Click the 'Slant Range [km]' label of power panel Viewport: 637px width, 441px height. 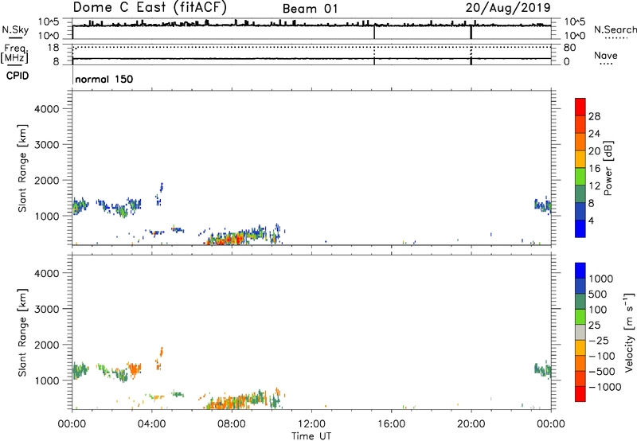point(22,168)
